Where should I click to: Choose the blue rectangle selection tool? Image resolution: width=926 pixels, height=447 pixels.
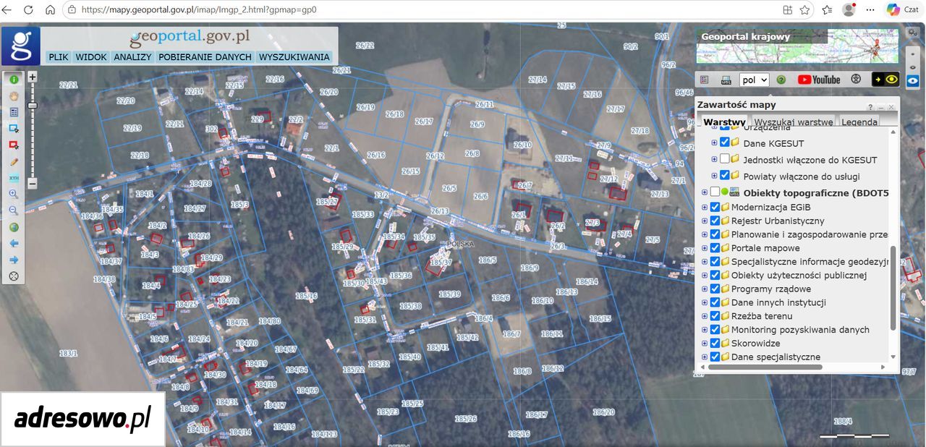[14, 129]
